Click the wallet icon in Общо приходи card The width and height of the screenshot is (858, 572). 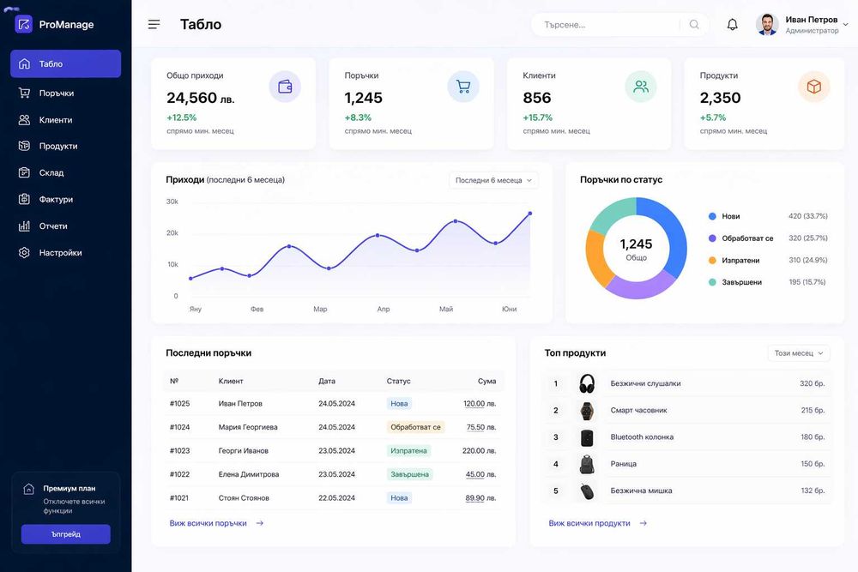point(285,87)
